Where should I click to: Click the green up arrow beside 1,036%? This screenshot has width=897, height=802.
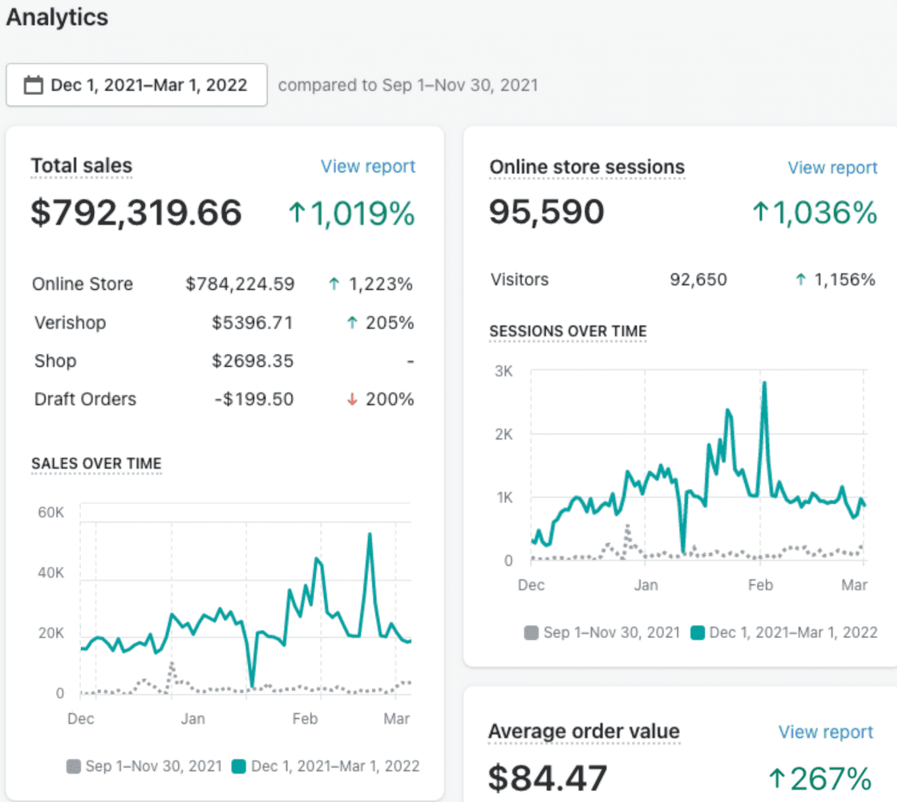760,211
